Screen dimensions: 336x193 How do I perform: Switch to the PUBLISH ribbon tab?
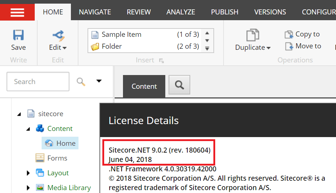point(225,12)
